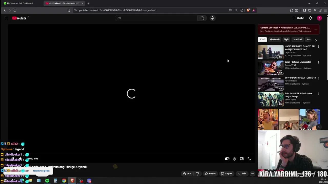Image resolution: width=328 pixels, height=184 pixels.
Task: Select the Tümü filter chip
Action: 262,40
